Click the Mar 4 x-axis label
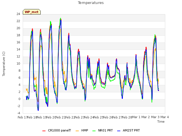 165,117
